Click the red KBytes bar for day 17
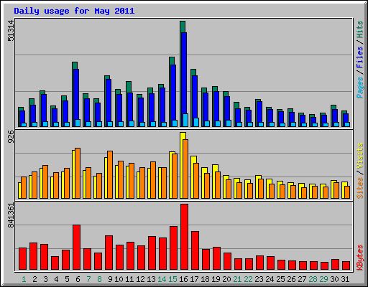This screenshot has width=368, height=287. coord(195,250)
